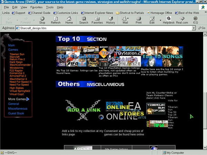The height and width of the screenshot is (155, 207).
Task: Expand the Links bar overflow chevron
Action: coord(205,12)
